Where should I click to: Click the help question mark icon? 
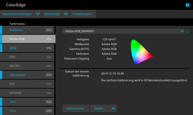[187, 5]
